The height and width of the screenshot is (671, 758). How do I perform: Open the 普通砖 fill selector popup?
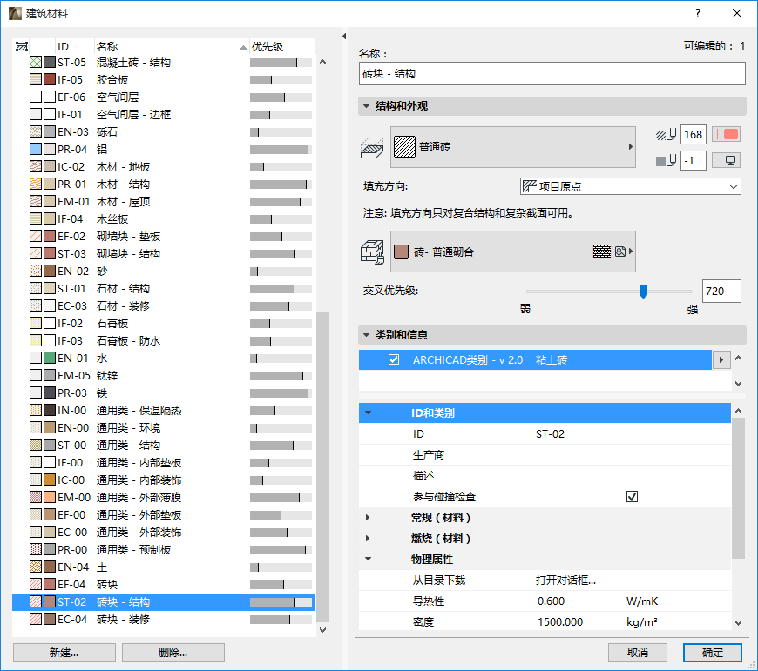513,147
